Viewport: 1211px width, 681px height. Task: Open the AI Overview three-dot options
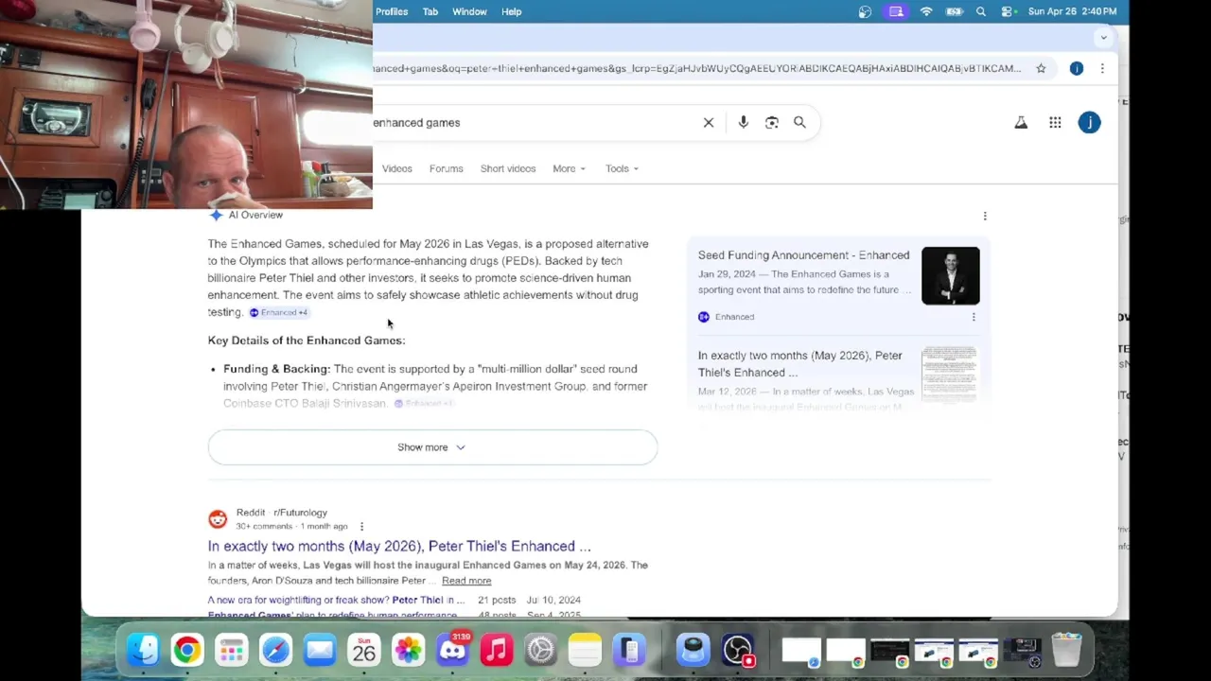pyautogui.click(x=985, y=216)
